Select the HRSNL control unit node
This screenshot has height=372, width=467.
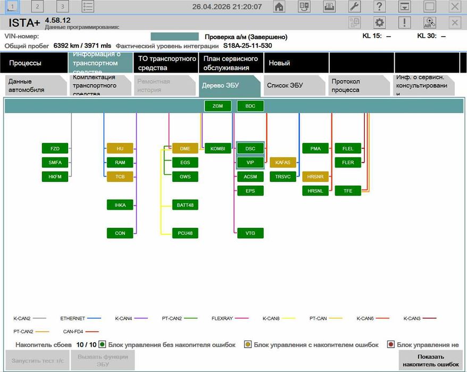tap(315, 191)
